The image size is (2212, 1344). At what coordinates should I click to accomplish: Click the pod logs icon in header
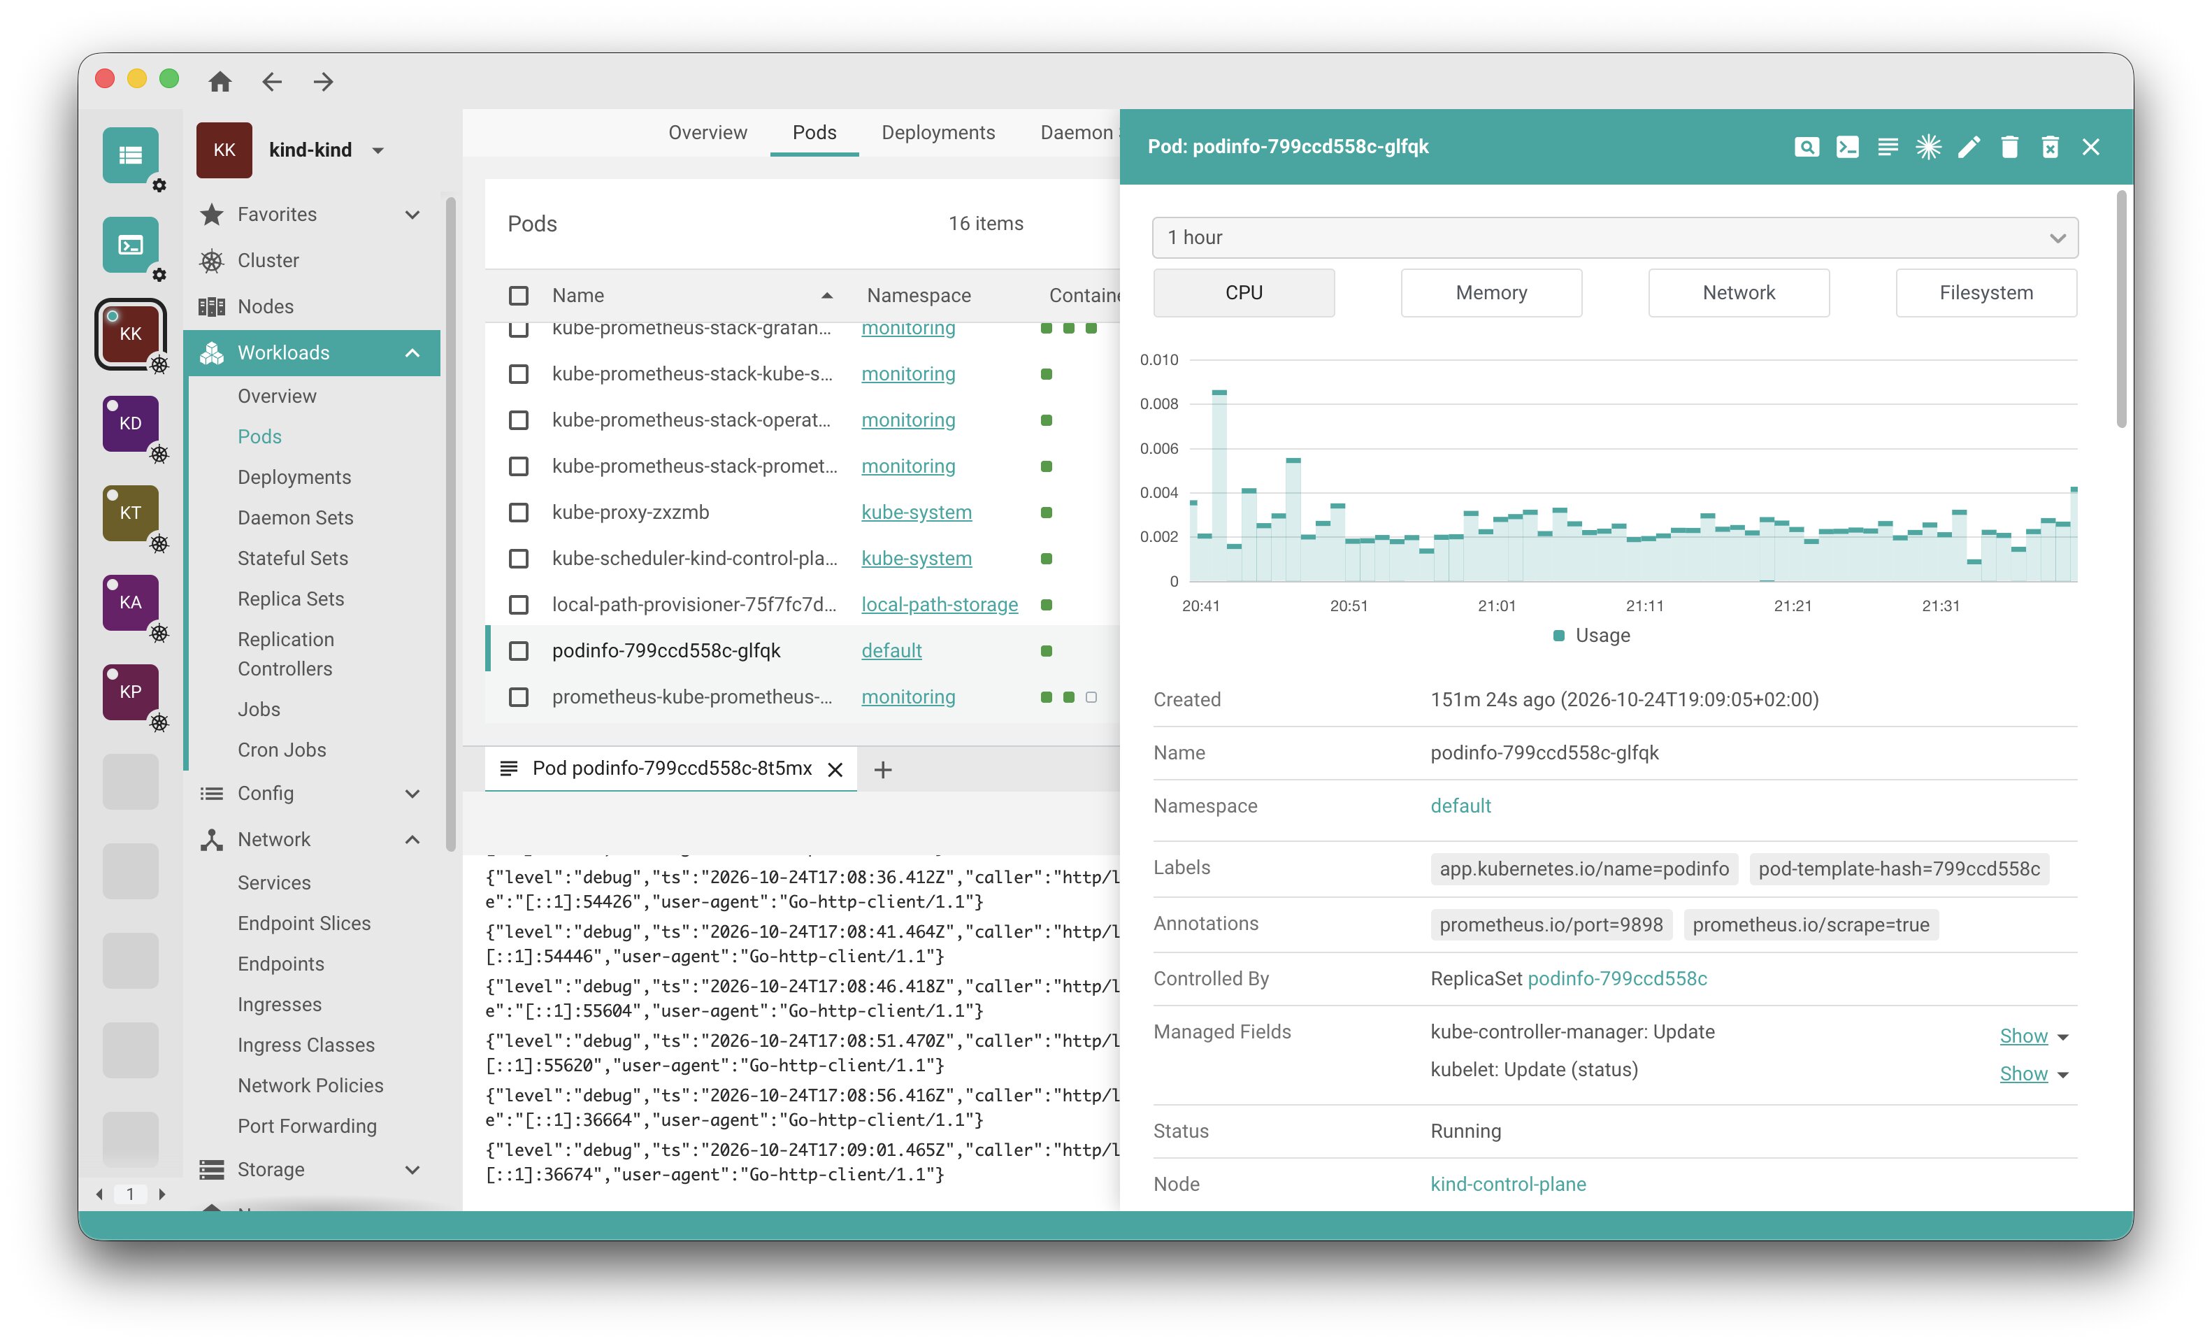(1888, 146)
